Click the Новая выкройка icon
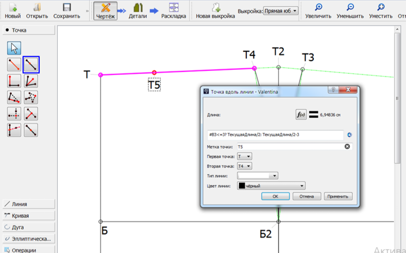Screen dimensions: 406x253 (x=215, y=7)
